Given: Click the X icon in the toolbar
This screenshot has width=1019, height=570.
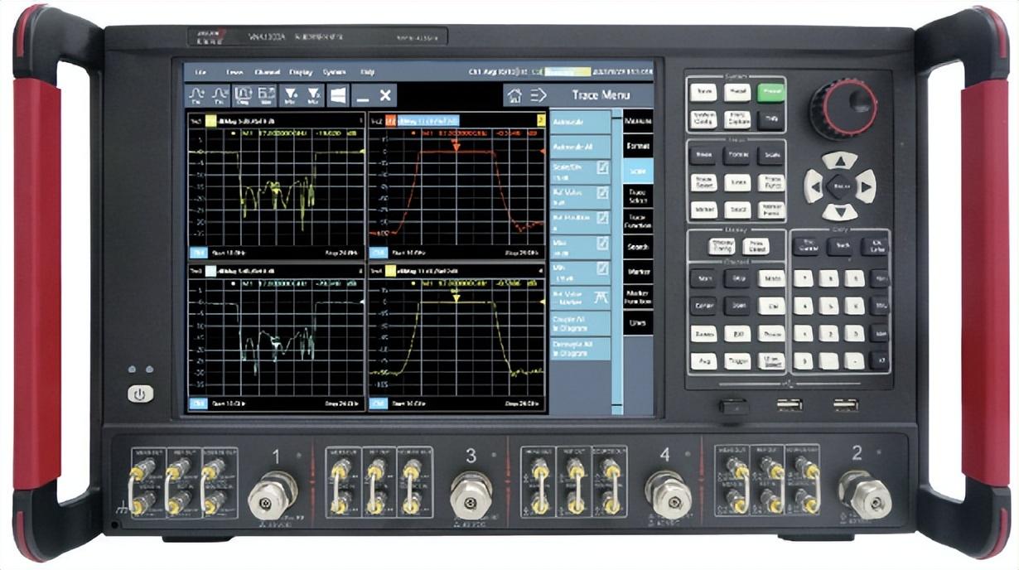Looking at the screenshot, I should click(385, 94).
